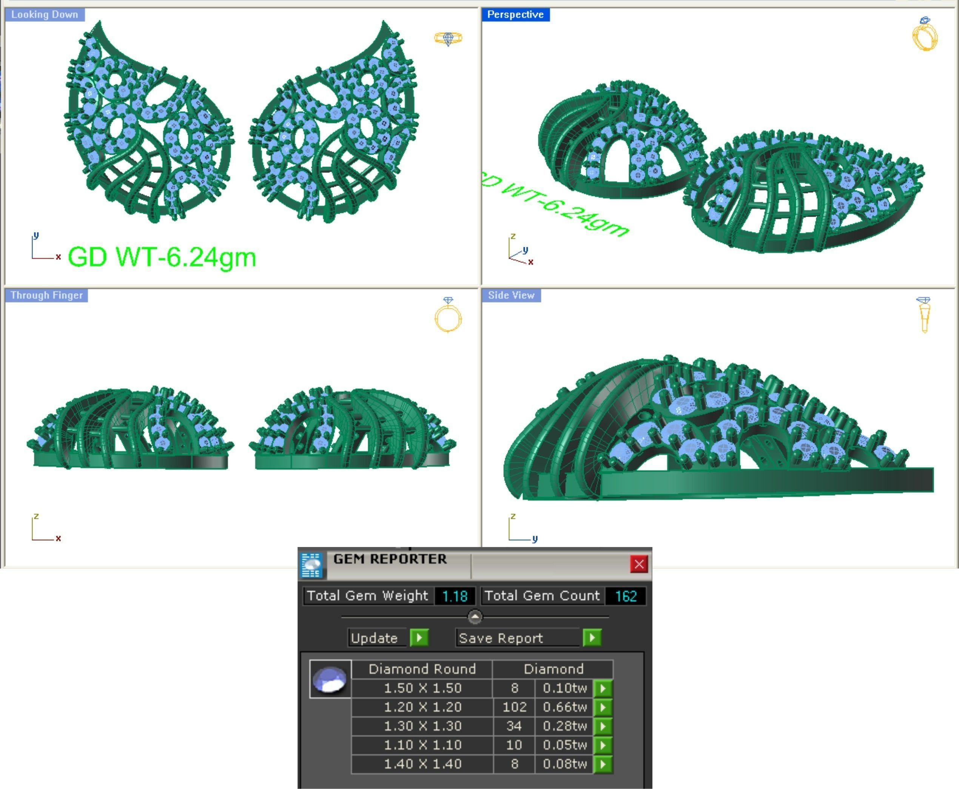Activate the Side View viewport label
The image size is (959, 789).
point(511,296)
